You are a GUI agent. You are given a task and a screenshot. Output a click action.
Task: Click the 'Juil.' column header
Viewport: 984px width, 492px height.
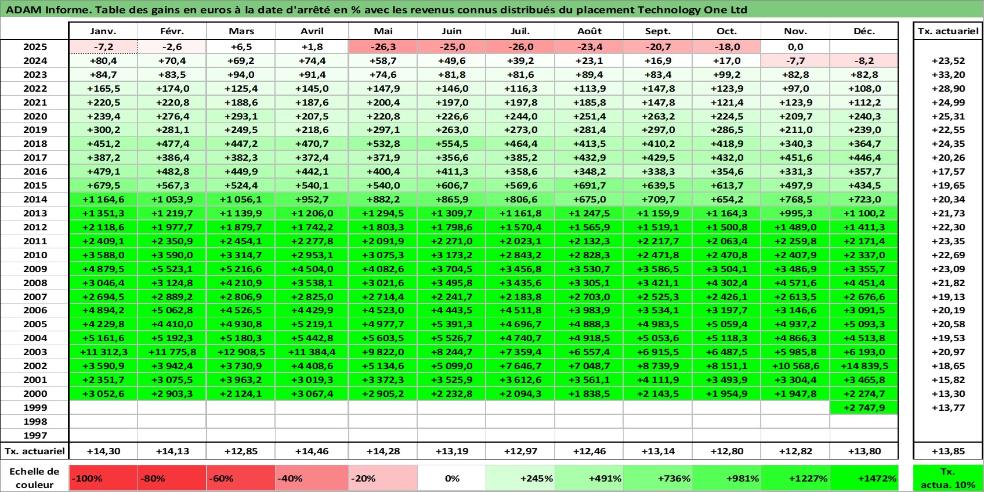pos(520,31)
